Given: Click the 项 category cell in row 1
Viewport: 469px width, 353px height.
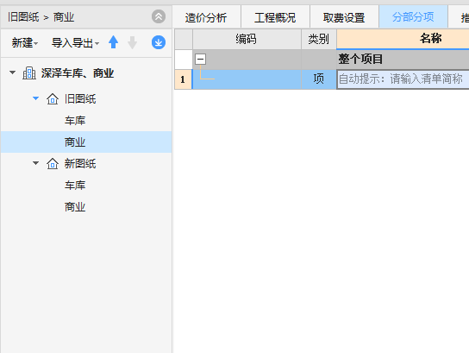Looking at the screenshot, I should tap(318, 79).
